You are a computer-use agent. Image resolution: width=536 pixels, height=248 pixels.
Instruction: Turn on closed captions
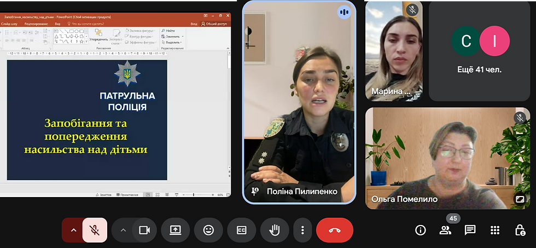click(241, 230)
